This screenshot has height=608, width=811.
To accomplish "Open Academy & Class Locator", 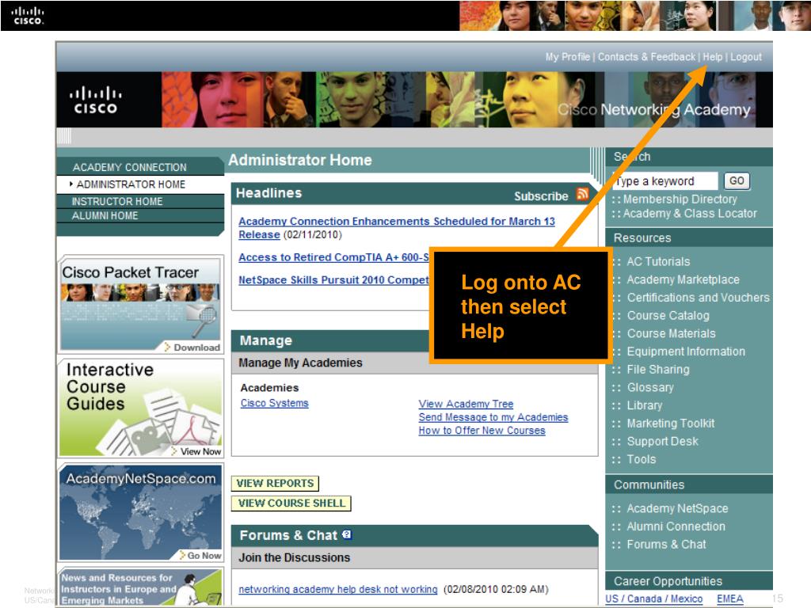I will (690, 214).
